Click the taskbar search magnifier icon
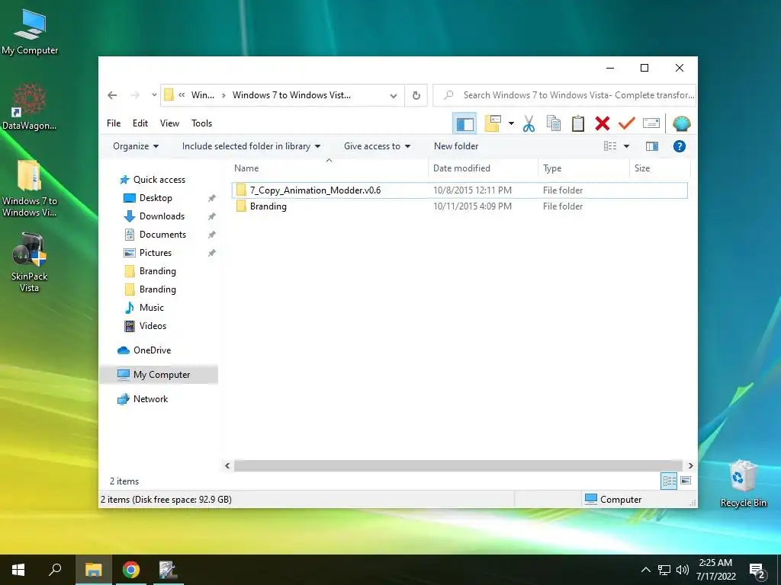Screen dimensions: 781x585 (x=55, y=570)
